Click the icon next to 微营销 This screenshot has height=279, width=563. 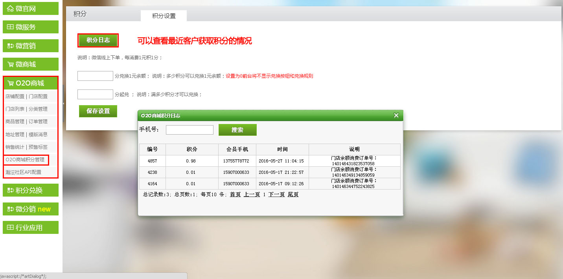[10, 46]
